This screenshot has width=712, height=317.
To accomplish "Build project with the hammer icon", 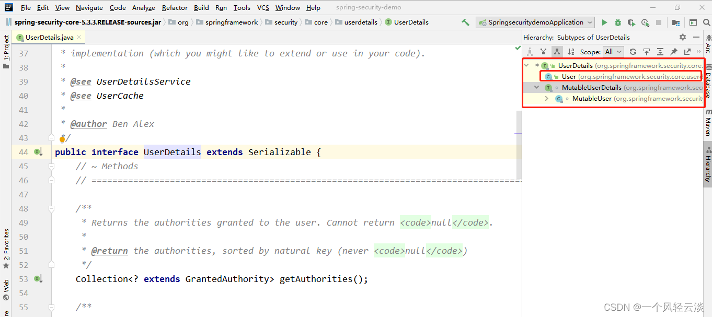I will pos(466,22).
